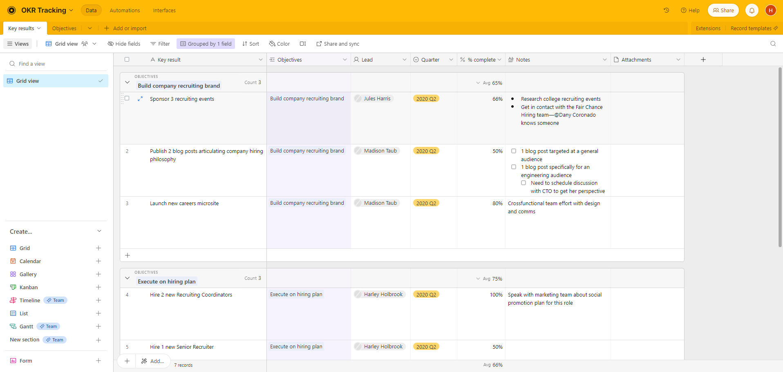The image size is (783, 372).
Task: Click the row height icon in toolbar
Action: [x=302, y=44]
